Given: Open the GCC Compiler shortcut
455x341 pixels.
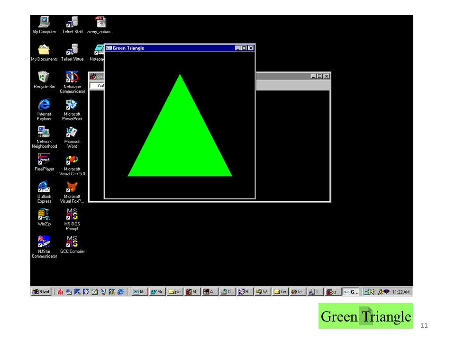Looking at the screenshot, I should pyautogui.click(x=72, y=245).
